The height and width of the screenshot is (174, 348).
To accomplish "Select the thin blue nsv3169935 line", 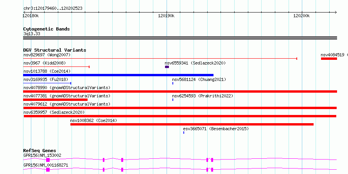I will [47, 83].
